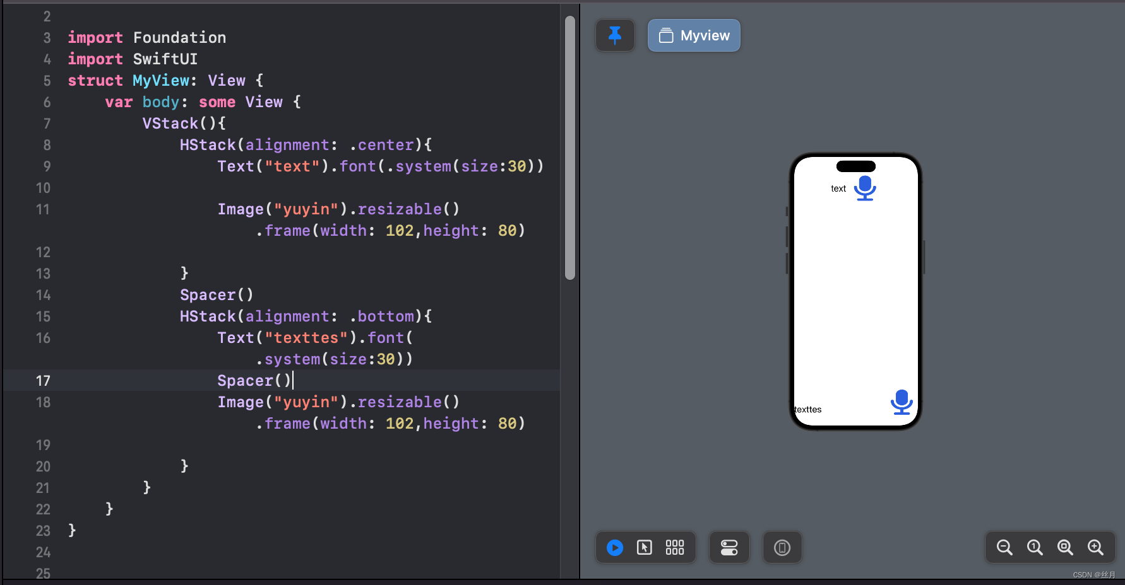Screen dimensions: 1125x585
Task: Zoom canvas to fit
Action: point(1065,547)
